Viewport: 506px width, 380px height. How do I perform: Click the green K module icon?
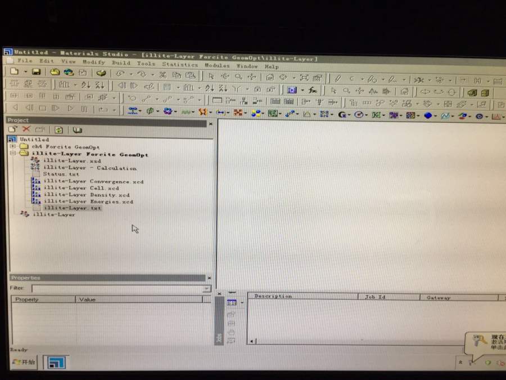coord(376,115)
